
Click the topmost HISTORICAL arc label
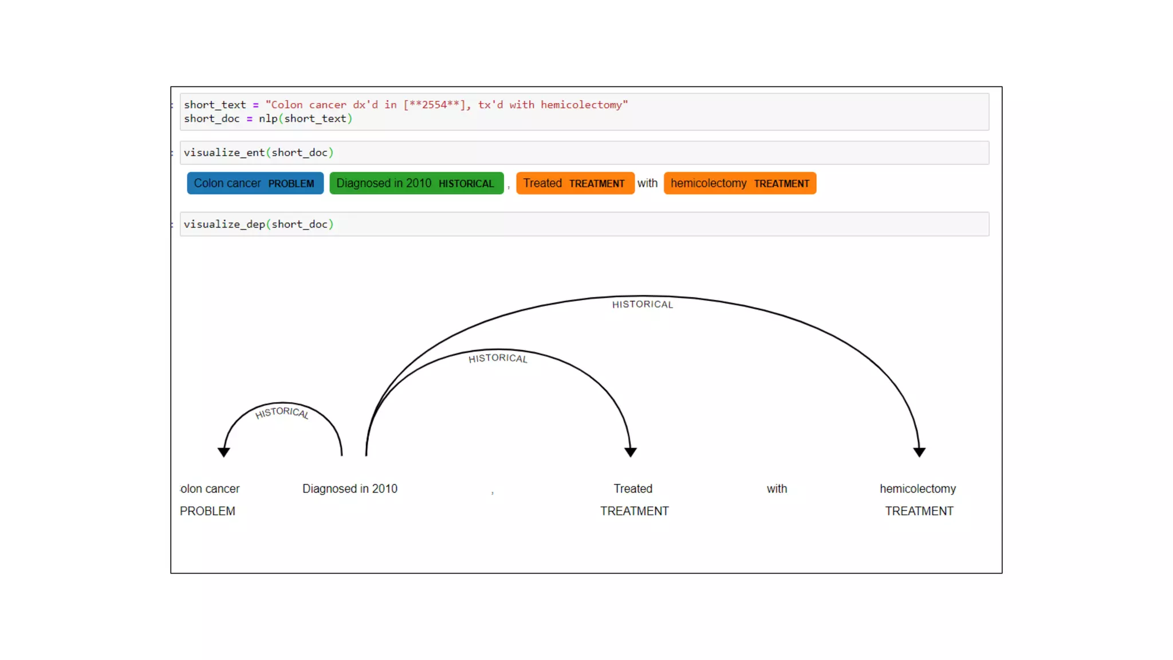point(642,304)
